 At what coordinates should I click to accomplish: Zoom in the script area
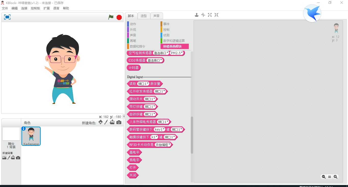pyautogui.click(x=336, y=177)
